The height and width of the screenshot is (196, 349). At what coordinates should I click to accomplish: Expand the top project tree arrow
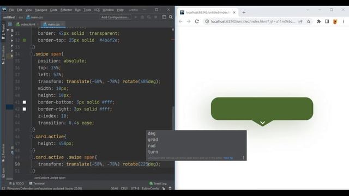coord(8,30)
